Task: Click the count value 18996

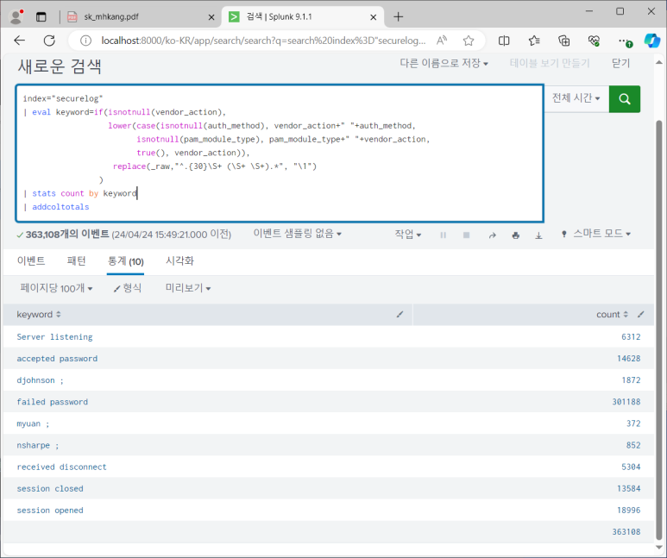Action: [x=629, y=511]
